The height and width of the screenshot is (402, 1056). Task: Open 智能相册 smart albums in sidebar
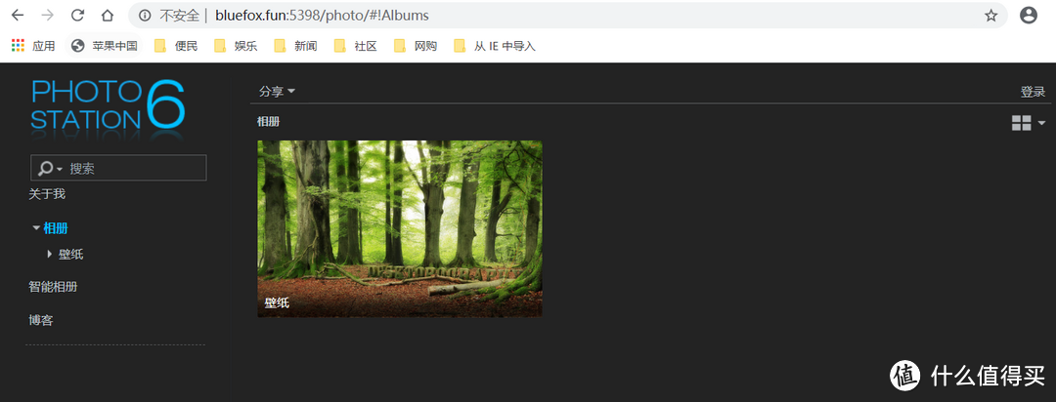[x=53, y=287]
